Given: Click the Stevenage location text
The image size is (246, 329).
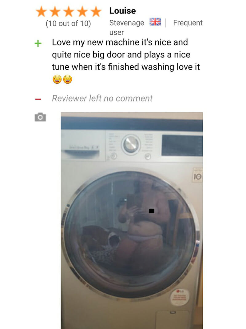Looking at the screenshot, I should [x=127, y=23].
